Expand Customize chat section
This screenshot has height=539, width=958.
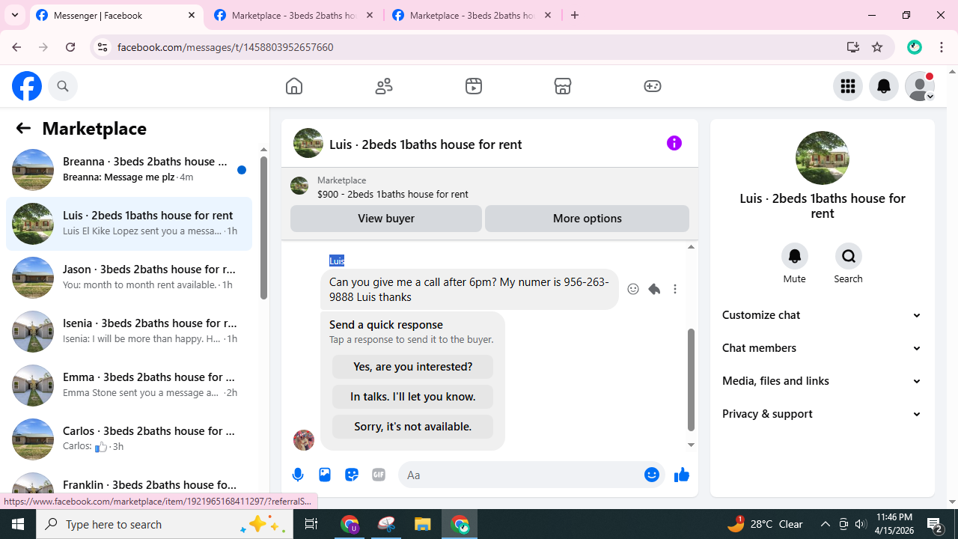click(822, 315)
